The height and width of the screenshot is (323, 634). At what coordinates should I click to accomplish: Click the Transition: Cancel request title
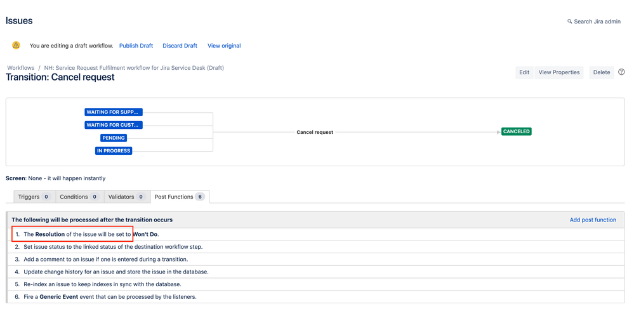(x=60, y=77)
